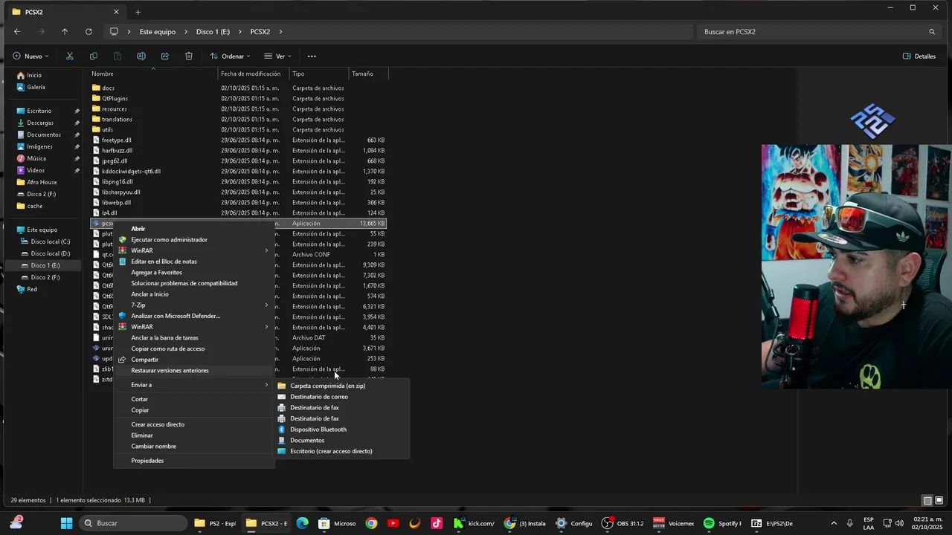Open the Ver view dropdown
This screenshot has height=535, width=952.
(278, 56)
